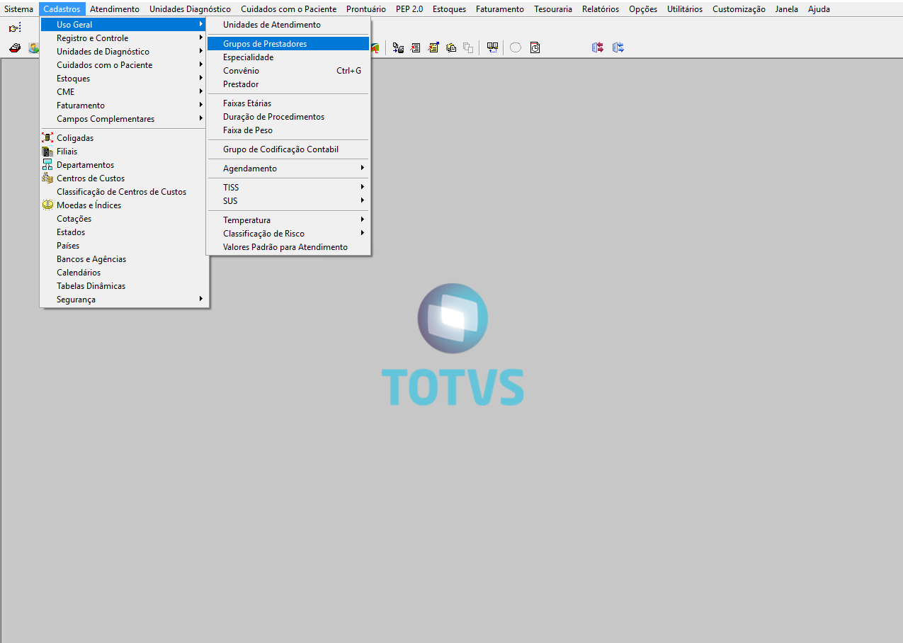Expand the TISS submenu
The image size is (903, 643).
288,188
